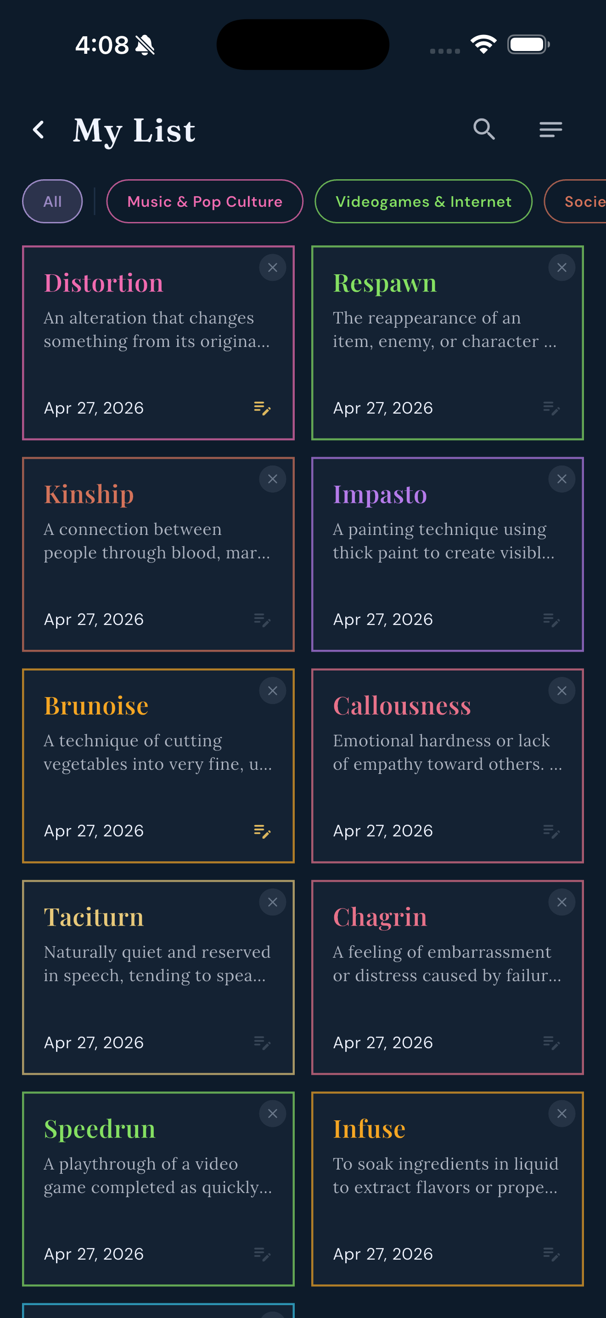Image resolution: width=606 pixels, height=1318 pixels.
Task: Tap the edit-note icon on Respawn card
Action: [x=551, y=408]
